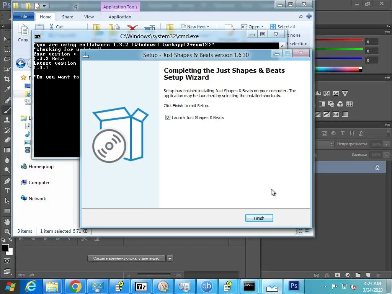
Task: Filter layers by type layers
Action: pyautogui.click(x=343, y=133)
